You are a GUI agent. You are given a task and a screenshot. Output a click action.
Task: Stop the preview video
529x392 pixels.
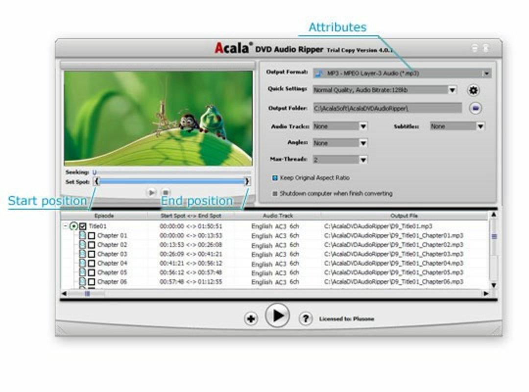coord(166,193)
